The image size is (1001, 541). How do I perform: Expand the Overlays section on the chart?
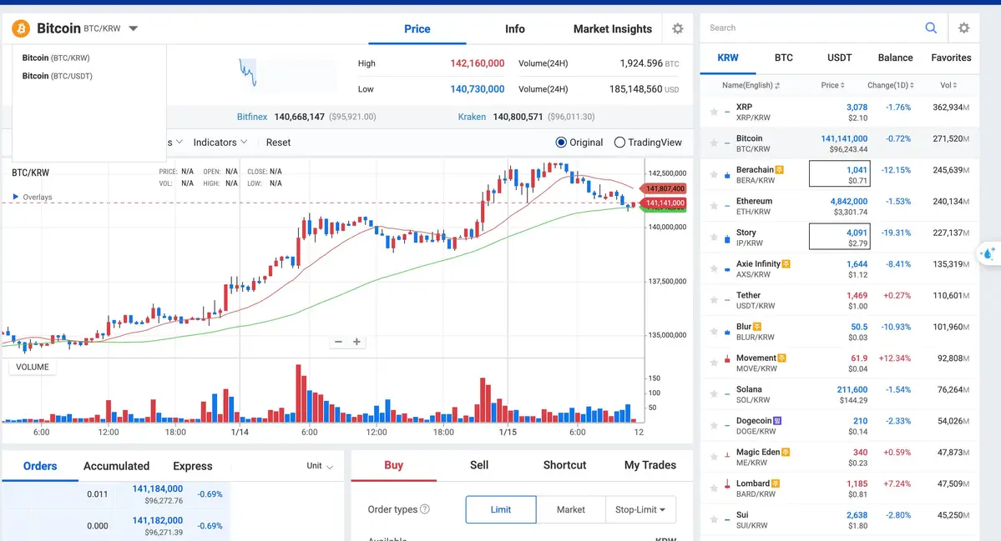tap(32, 197)
